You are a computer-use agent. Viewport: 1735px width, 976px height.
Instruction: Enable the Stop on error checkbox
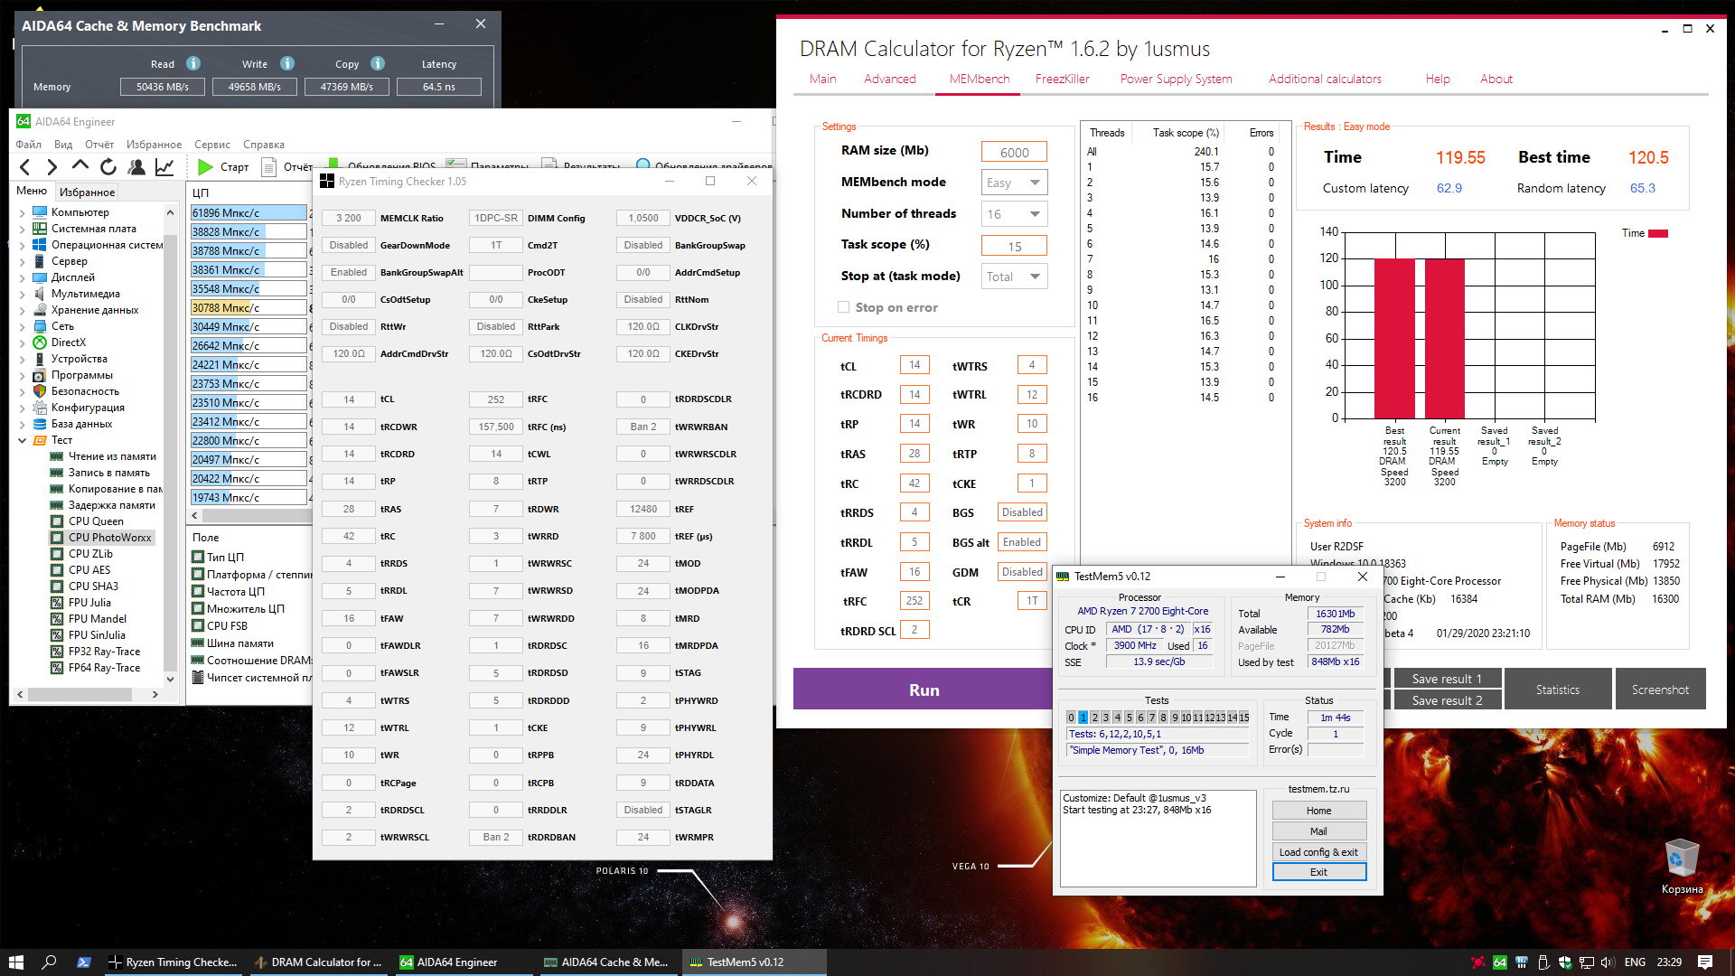point(843,307)
